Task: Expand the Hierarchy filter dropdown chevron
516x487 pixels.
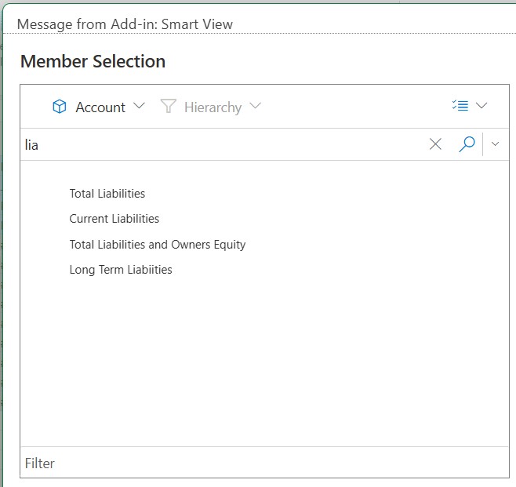Action: pyautogui.click(x=256, y=106)
